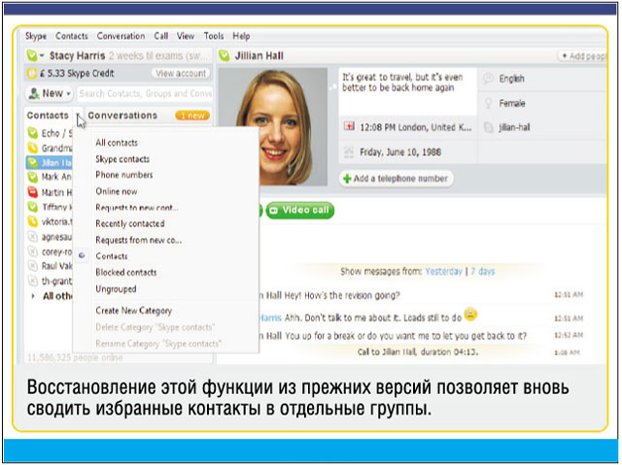Viewport: 622px width, 465px height.
Task: Click status icon of Mark contact
Action: point(32,177)
